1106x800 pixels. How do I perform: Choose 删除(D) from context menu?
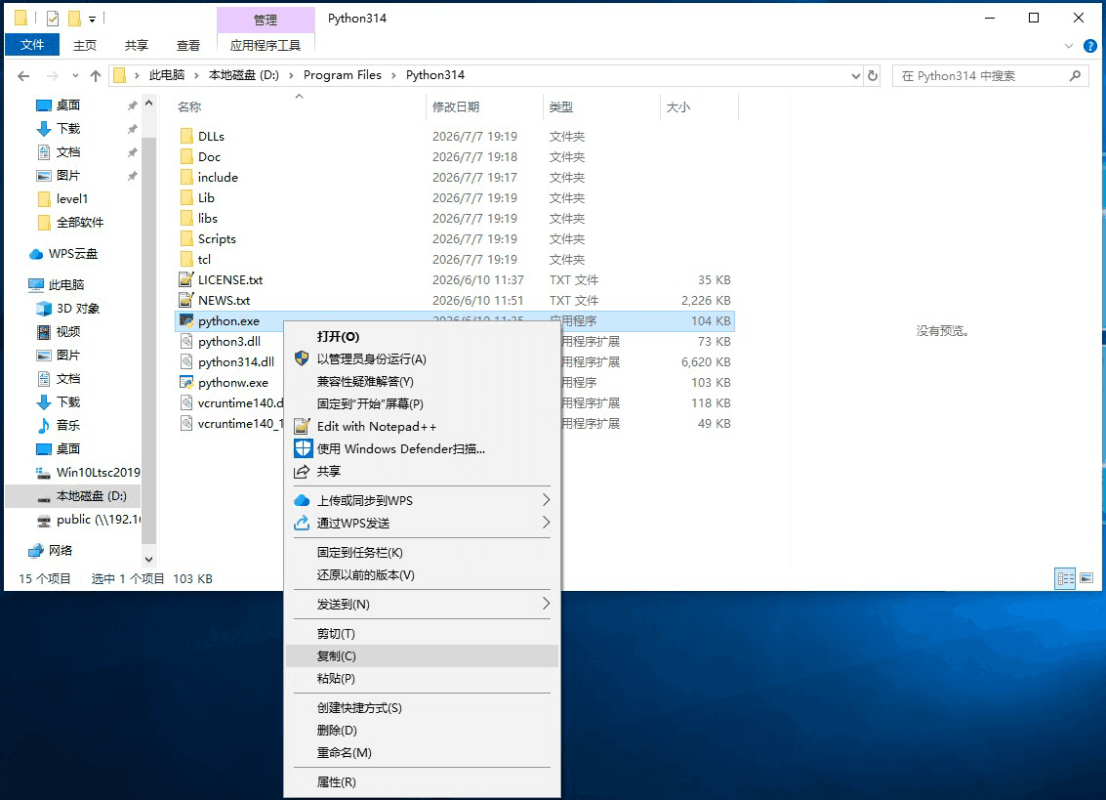[422, 730]
